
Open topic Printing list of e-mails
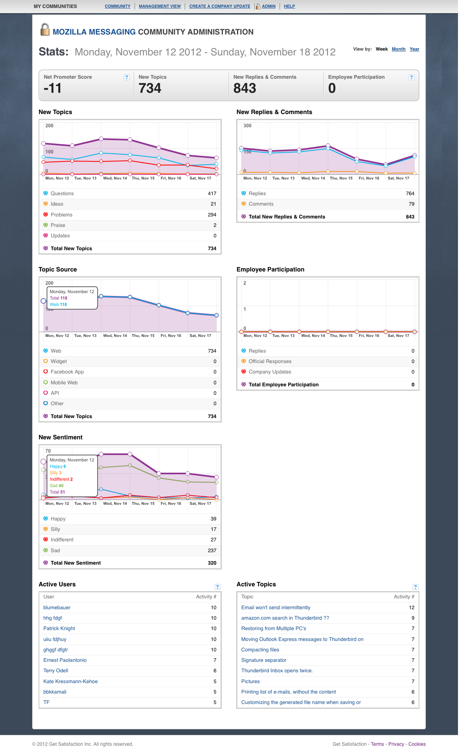288,692
